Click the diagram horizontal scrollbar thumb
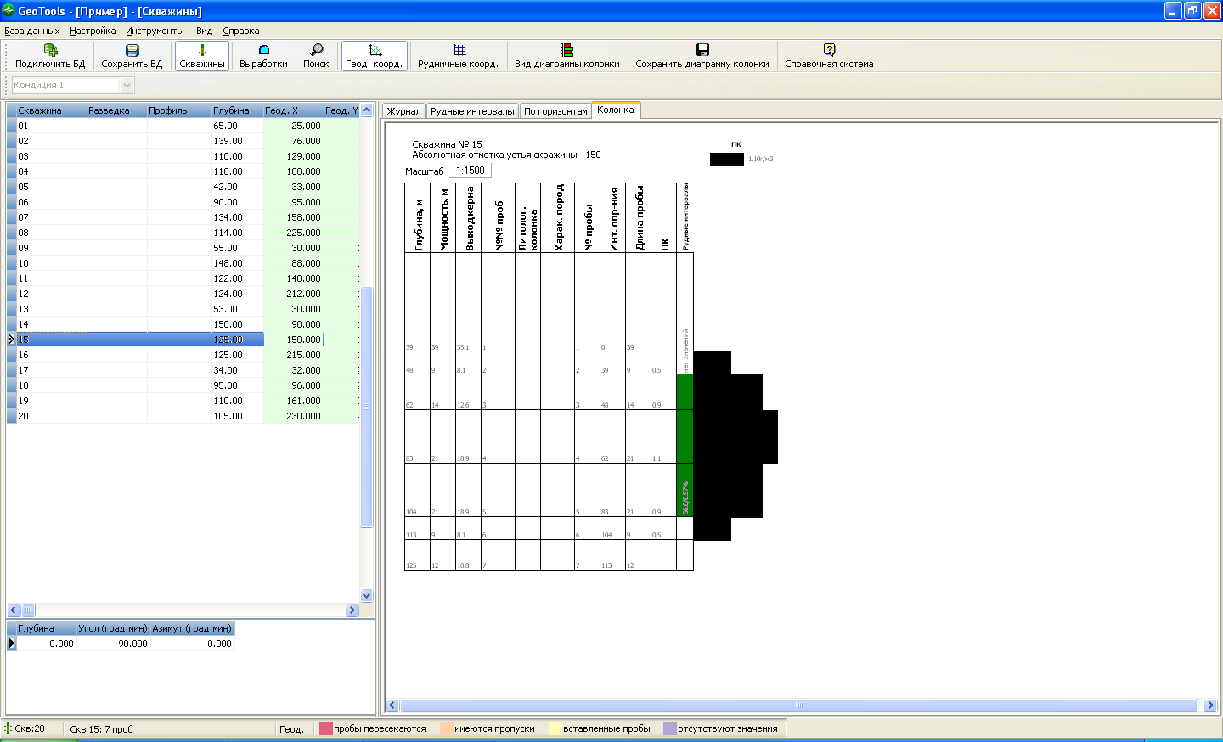The image size is (1223, 742). coord(799,705)
